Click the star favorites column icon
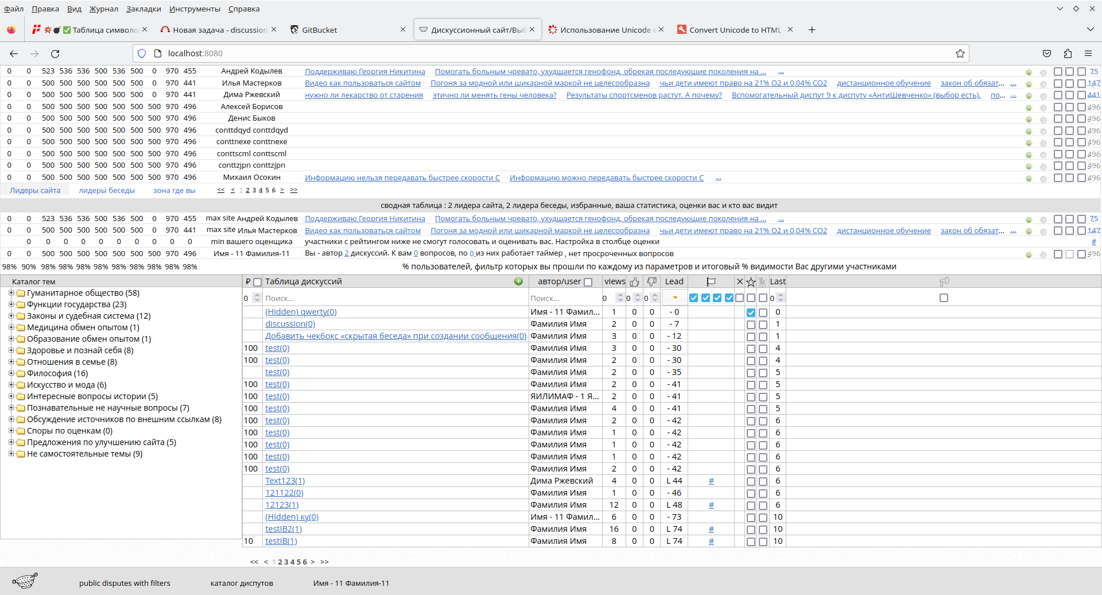This screenshot has height=595, width=1102. pyautogui.click(x=751, y=282)
